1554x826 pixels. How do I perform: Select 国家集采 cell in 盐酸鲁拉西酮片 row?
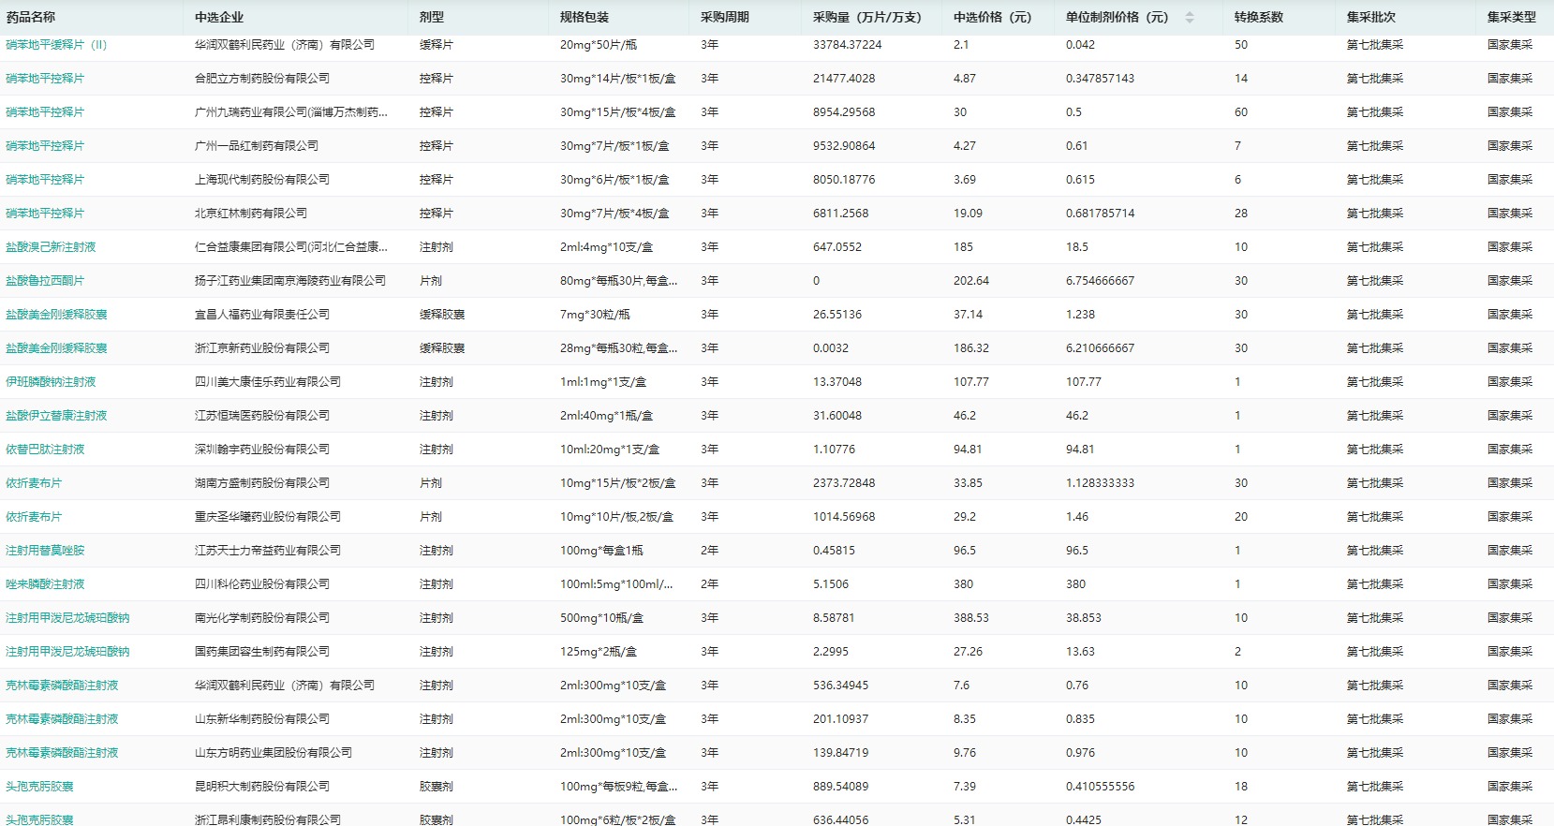(1510, 281)
